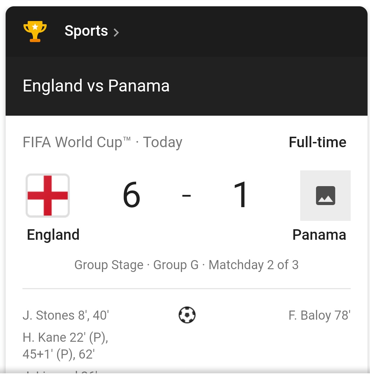
Task: Select J. Stones goal entry
Action: pos(66,315)
